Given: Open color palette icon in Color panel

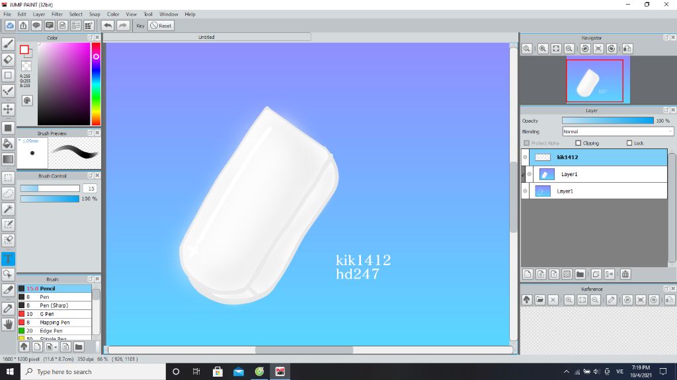Looking at the screenshot, I should click(27, 101).
